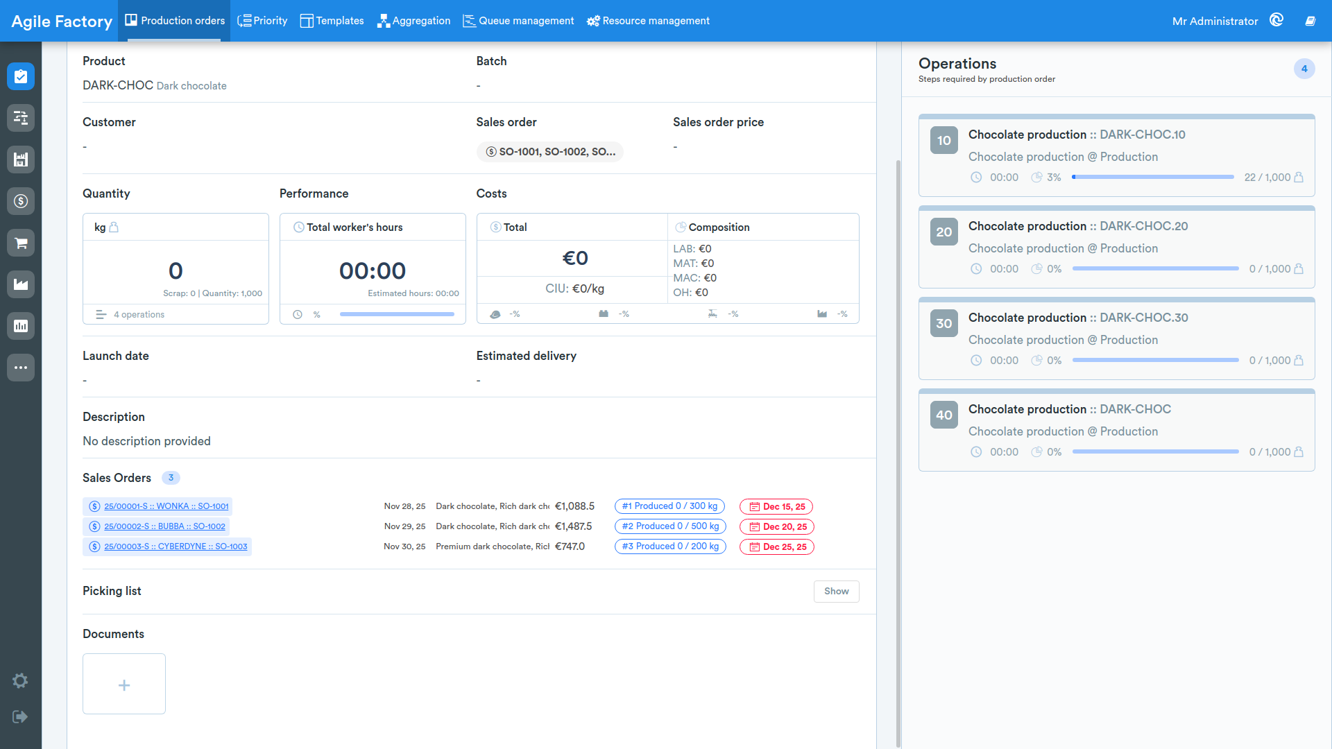Open the settings gear in sidebar

tap(20, 680)
